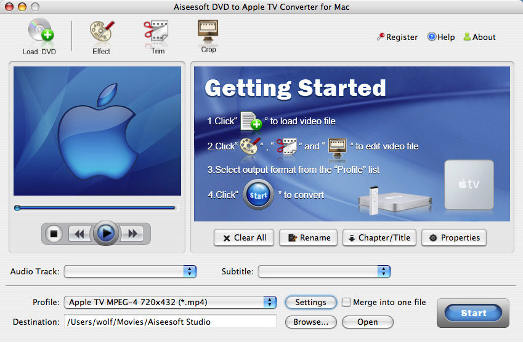Minimize the window with yellow button
Image resolution: width=523 pixels, height=342 pixels.
tap(22, 7)
